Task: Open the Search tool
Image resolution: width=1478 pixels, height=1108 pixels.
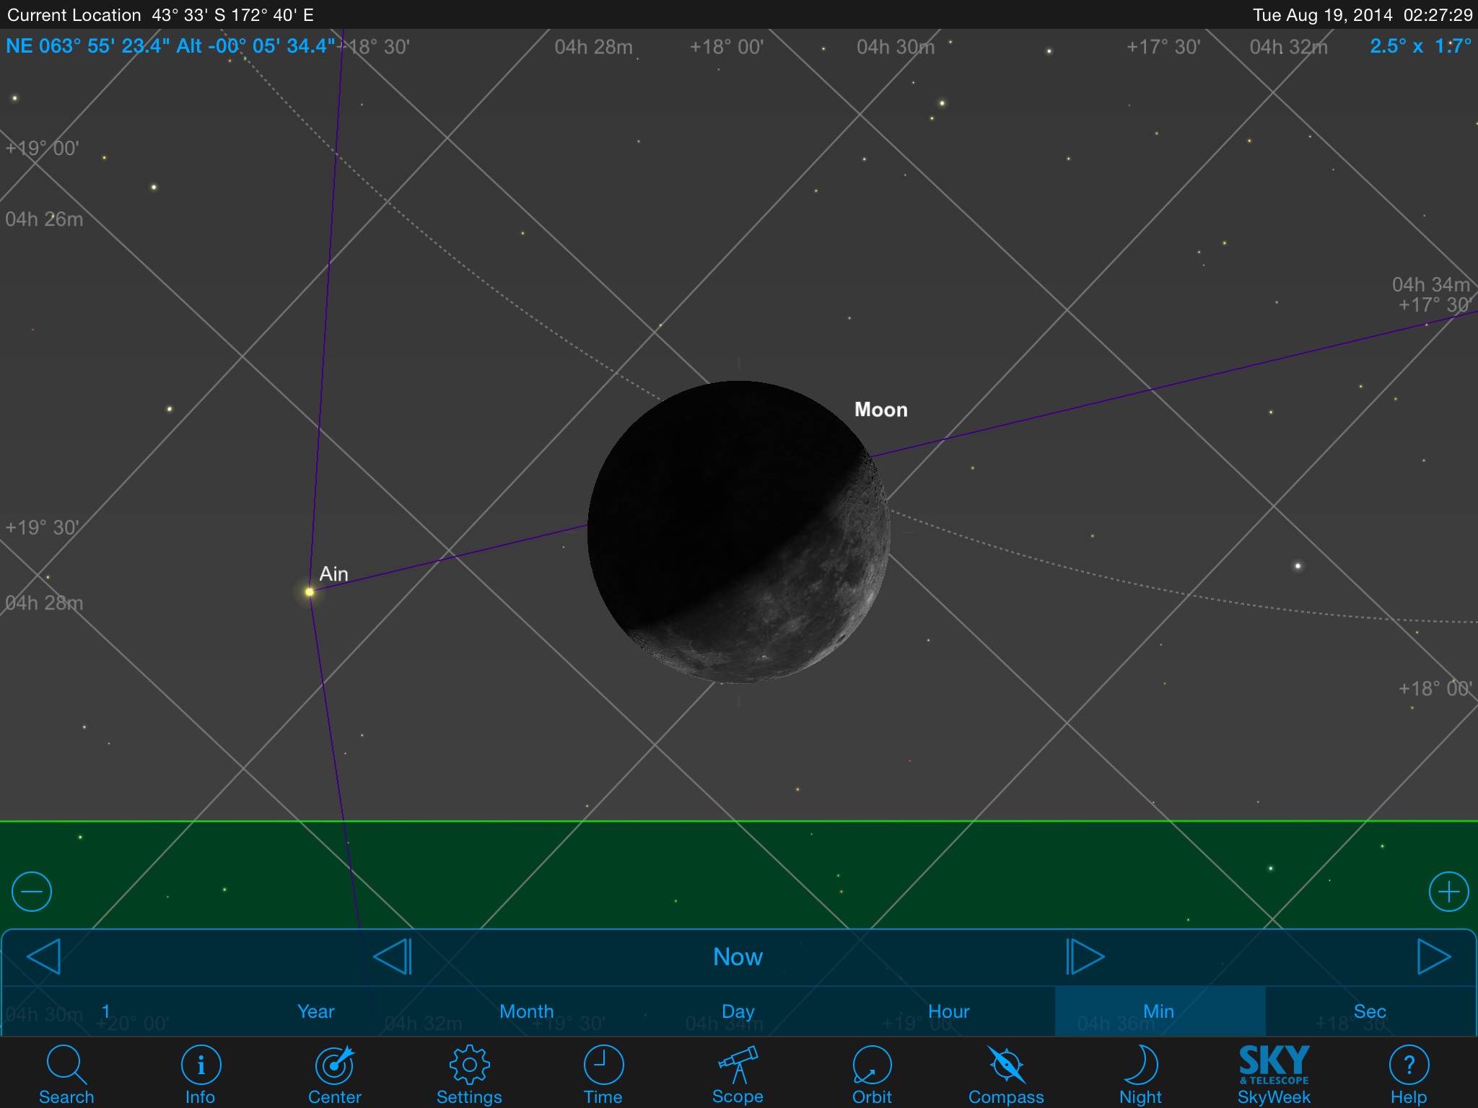Action: pos(66,1074)
